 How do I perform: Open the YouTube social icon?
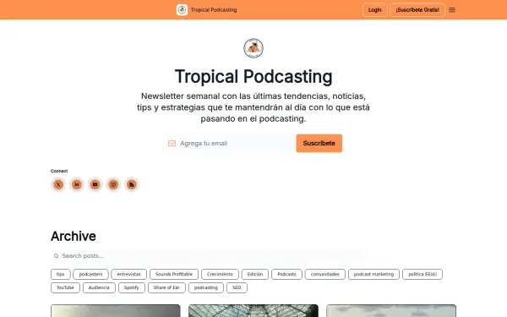coord(95,184)
